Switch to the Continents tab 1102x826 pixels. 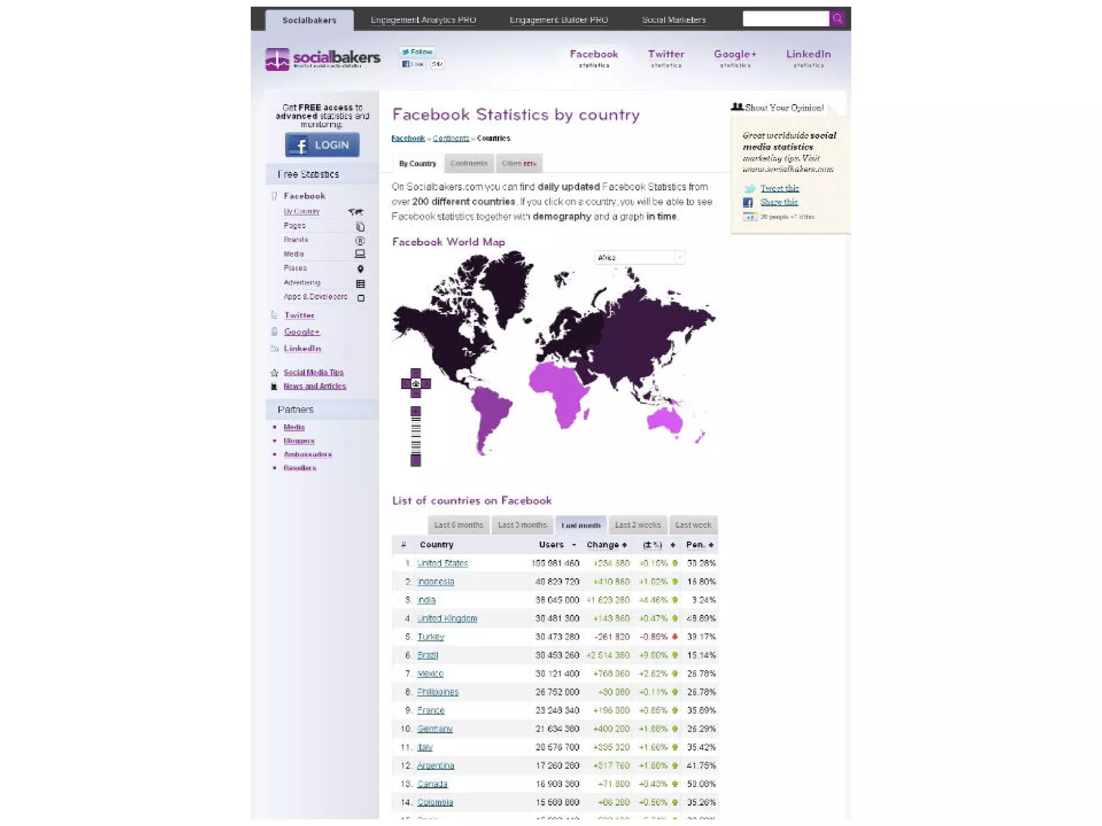[x=469, y=163]
